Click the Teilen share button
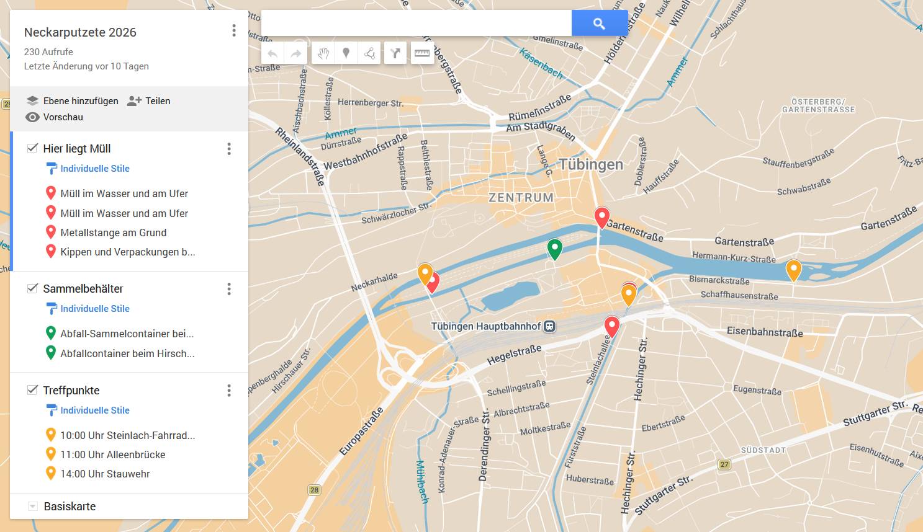This screenshot has width=923, height=532. (149, 101)
